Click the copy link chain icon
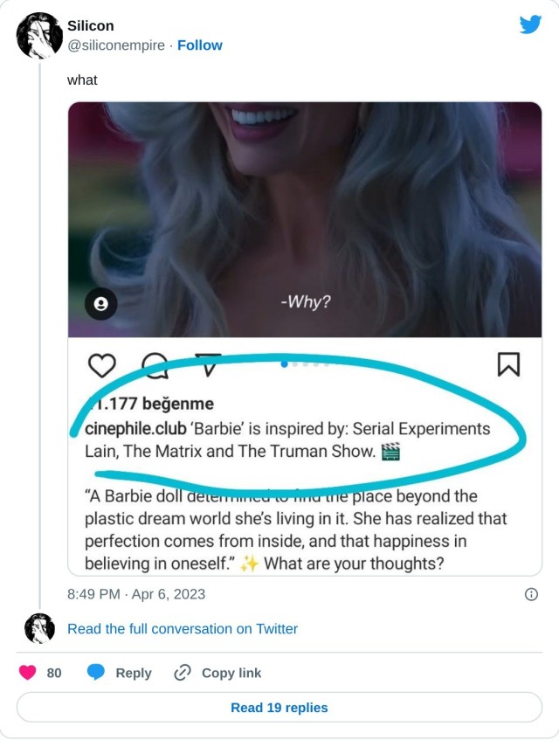559x754 pixels. (x=183, y=673)
